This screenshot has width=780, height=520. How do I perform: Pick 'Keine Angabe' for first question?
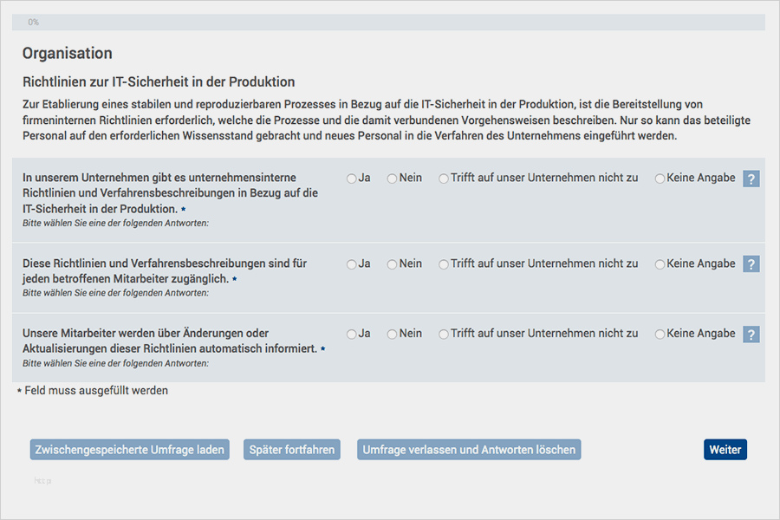660,179
